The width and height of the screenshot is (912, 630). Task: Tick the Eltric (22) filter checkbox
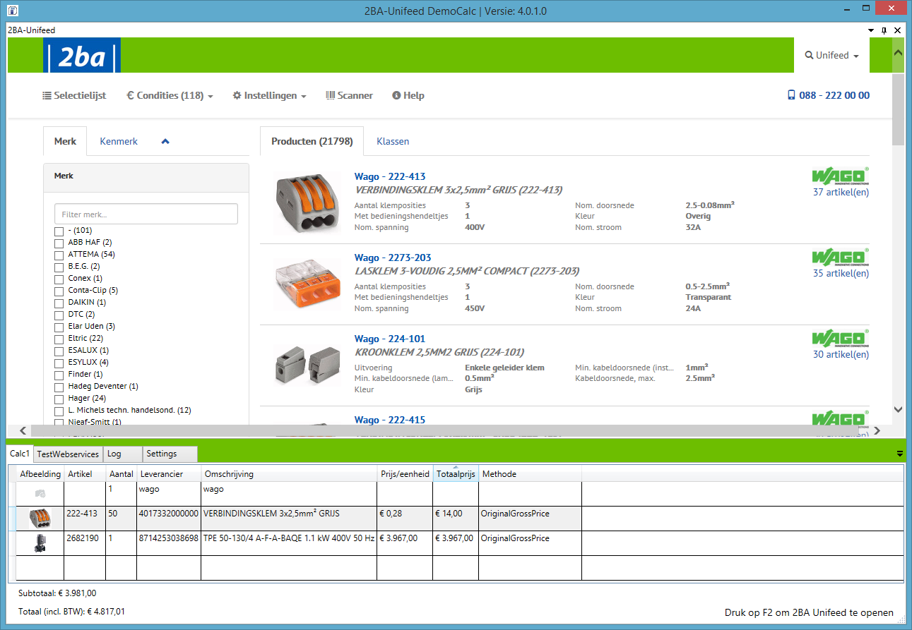(59, 338)
